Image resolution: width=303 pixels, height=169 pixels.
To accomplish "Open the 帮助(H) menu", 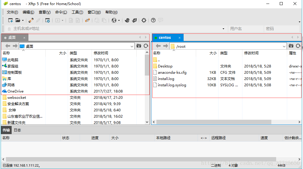I will pos(111,12).
